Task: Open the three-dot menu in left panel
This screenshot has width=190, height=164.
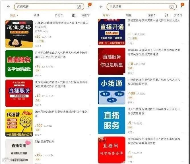Action: click(x=89, y=7)
